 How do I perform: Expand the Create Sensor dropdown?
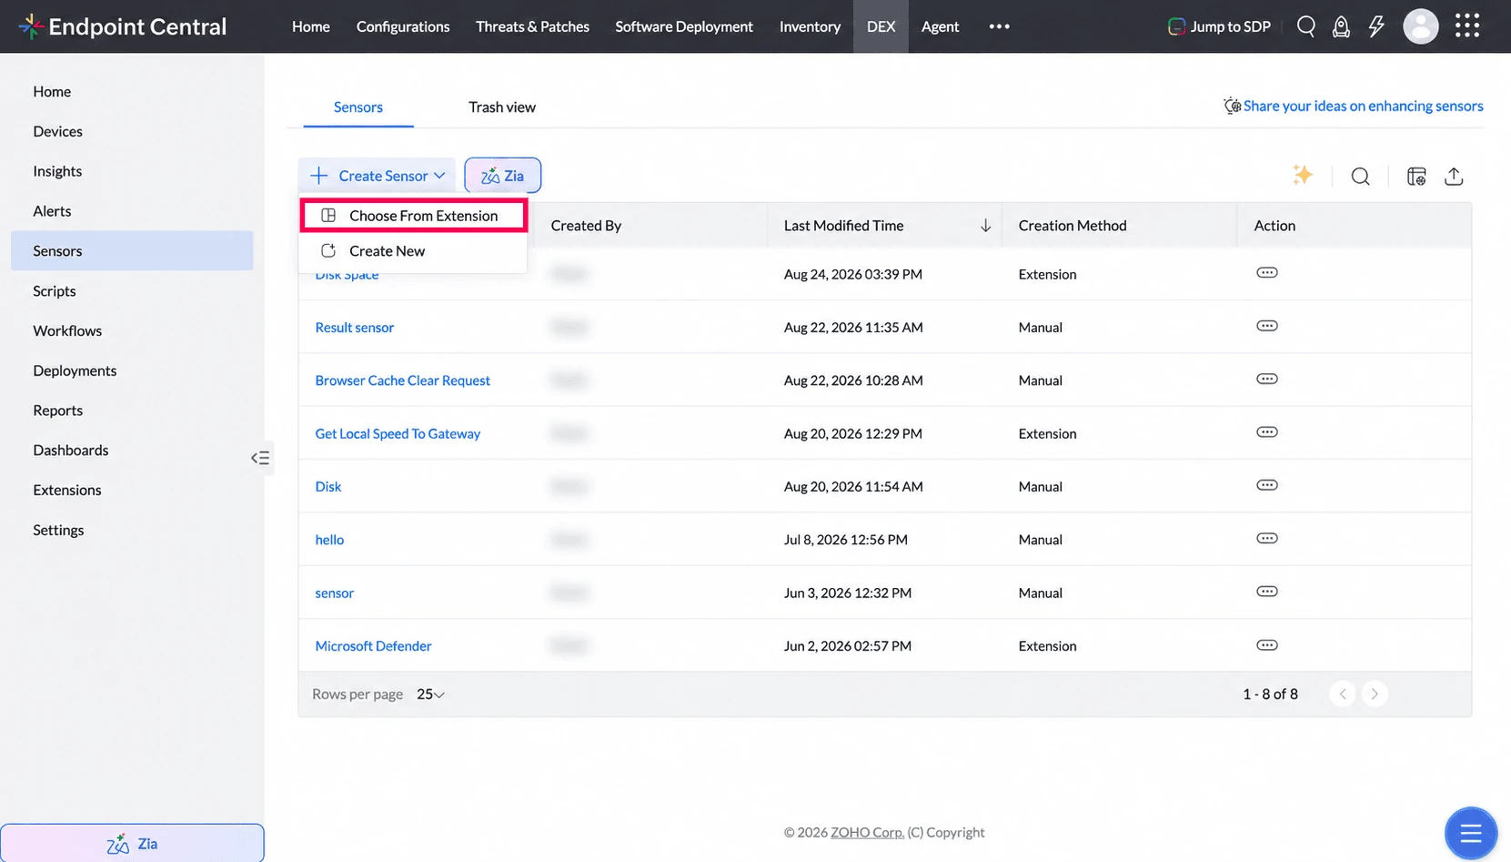(377, 175)
